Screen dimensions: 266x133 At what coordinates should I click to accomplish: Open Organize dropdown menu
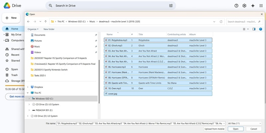point(33,29)
